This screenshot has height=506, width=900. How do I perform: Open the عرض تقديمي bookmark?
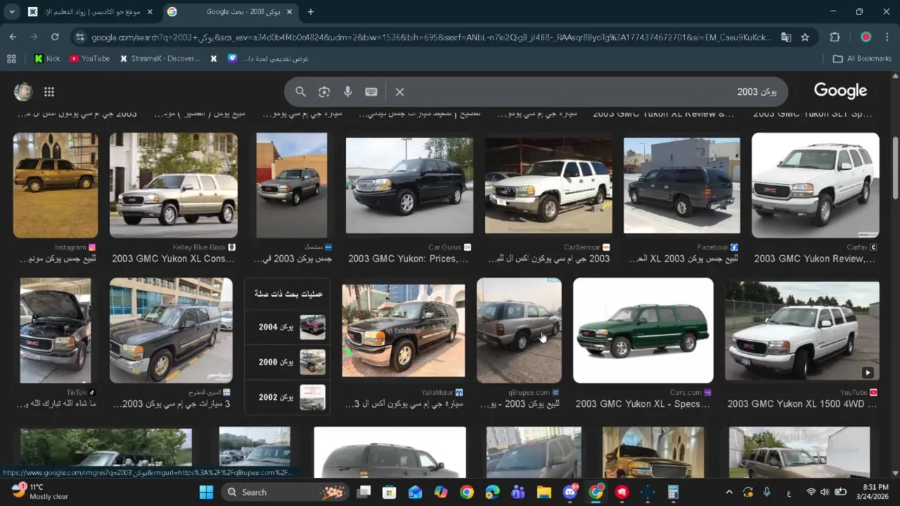pyautogui.click(x=269, y=59)
